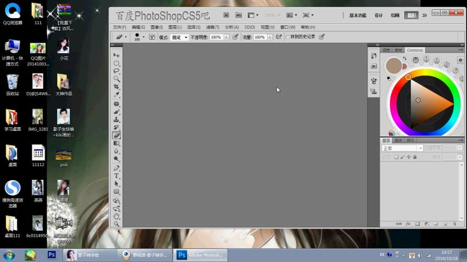The height and width of the screenshot is (262, 467).
Task: Toggle lock all in Layers panel
Action: click(415, 157)
